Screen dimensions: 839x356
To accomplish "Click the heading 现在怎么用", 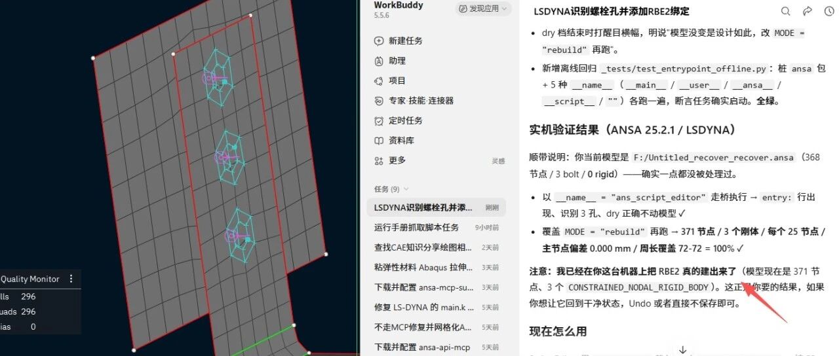I will pos(558,332).
